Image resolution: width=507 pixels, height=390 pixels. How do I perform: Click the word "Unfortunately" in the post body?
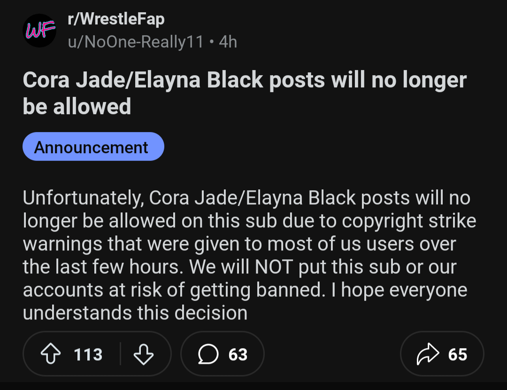(x=83, y=198)
